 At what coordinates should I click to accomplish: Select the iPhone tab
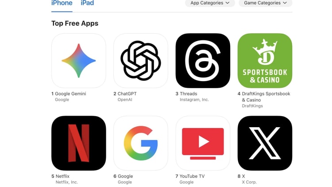pyautogui.click(x=62, y=3)
